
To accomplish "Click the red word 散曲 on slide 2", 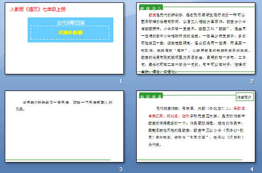I will 152,15.
